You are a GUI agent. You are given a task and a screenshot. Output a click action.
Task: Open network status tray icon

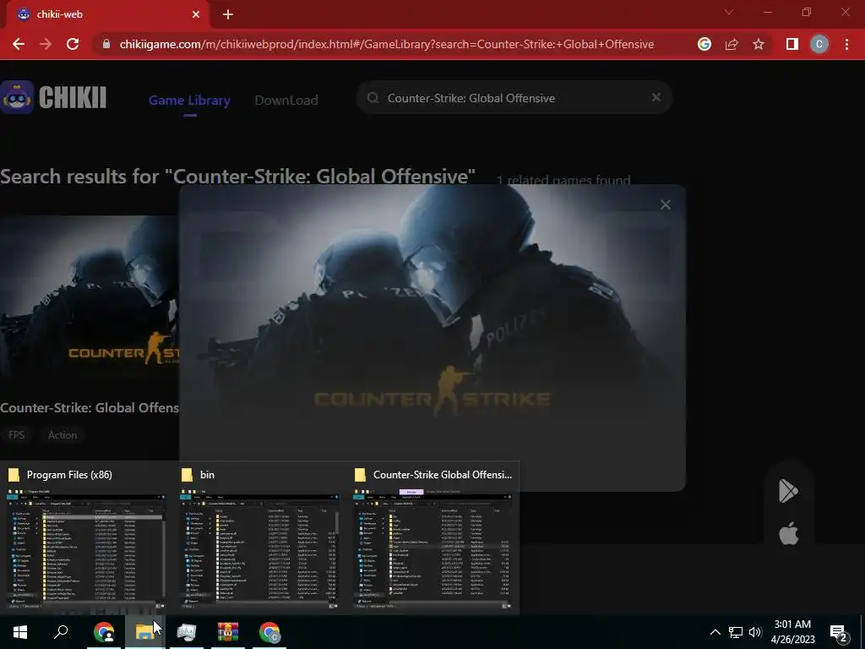(736, 632)
